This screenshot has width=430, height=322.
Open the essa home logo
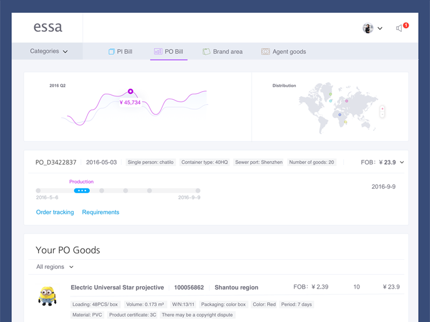[47, 27]
